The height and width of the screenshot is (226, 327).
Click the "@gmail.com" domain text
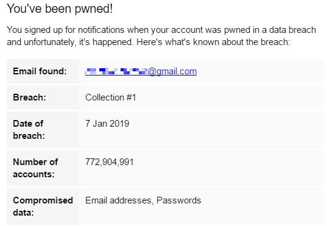click(172, 71)
